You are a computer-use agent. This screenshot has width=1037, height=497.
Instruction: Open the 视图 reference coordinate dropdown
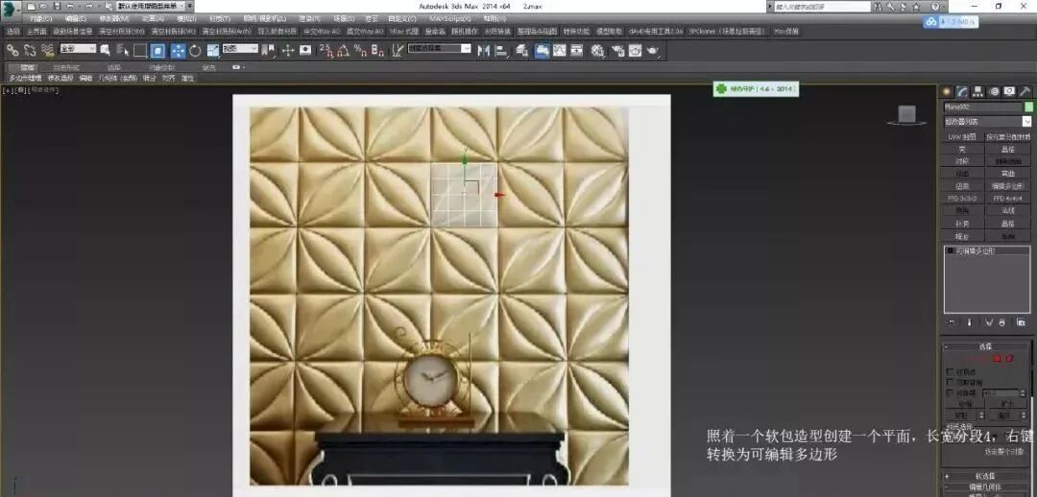click(x=240, y=49)
